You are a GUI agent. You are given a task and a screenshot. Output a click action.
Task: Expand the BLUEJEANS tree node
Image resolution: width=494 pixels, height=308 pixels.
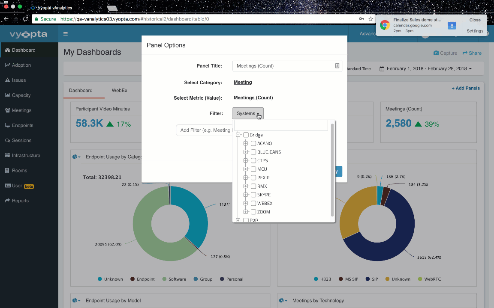[x=246, y=152]
